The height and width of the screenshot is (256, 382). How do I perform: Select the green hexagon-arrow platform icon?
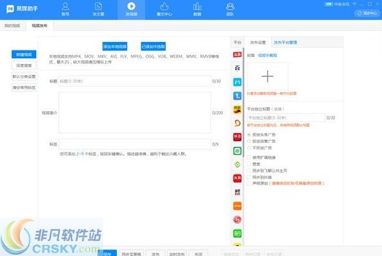coord(237,164)
